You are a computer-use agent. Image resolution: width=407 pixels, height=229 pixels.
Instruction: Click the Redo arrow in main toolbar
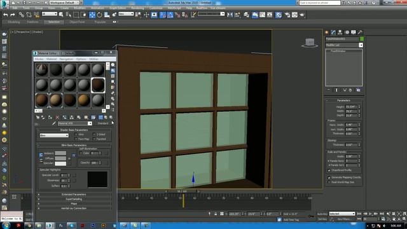(x=12, y=15)
